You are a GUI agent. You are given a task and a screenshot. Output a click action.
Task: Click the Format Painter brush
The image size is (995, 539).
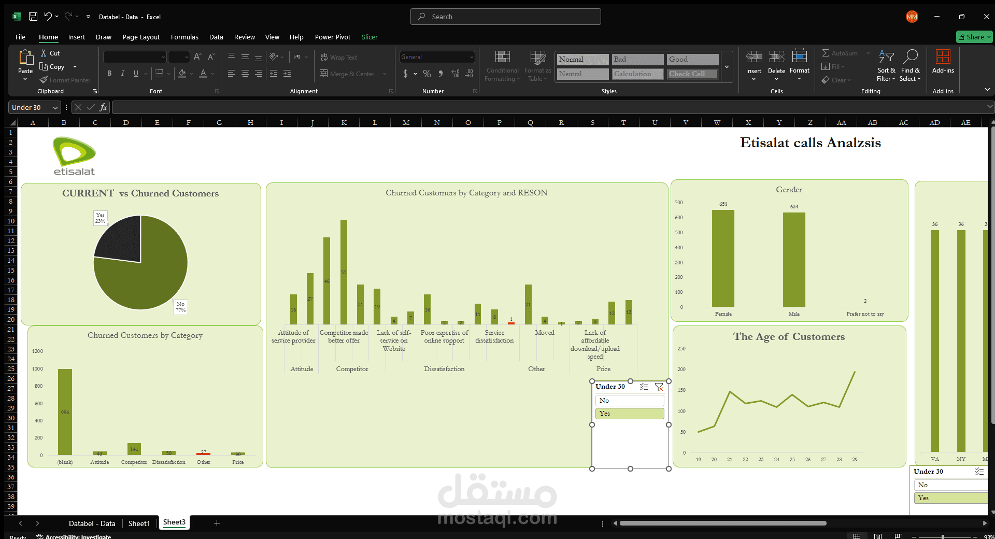click(x=44, y=80)
